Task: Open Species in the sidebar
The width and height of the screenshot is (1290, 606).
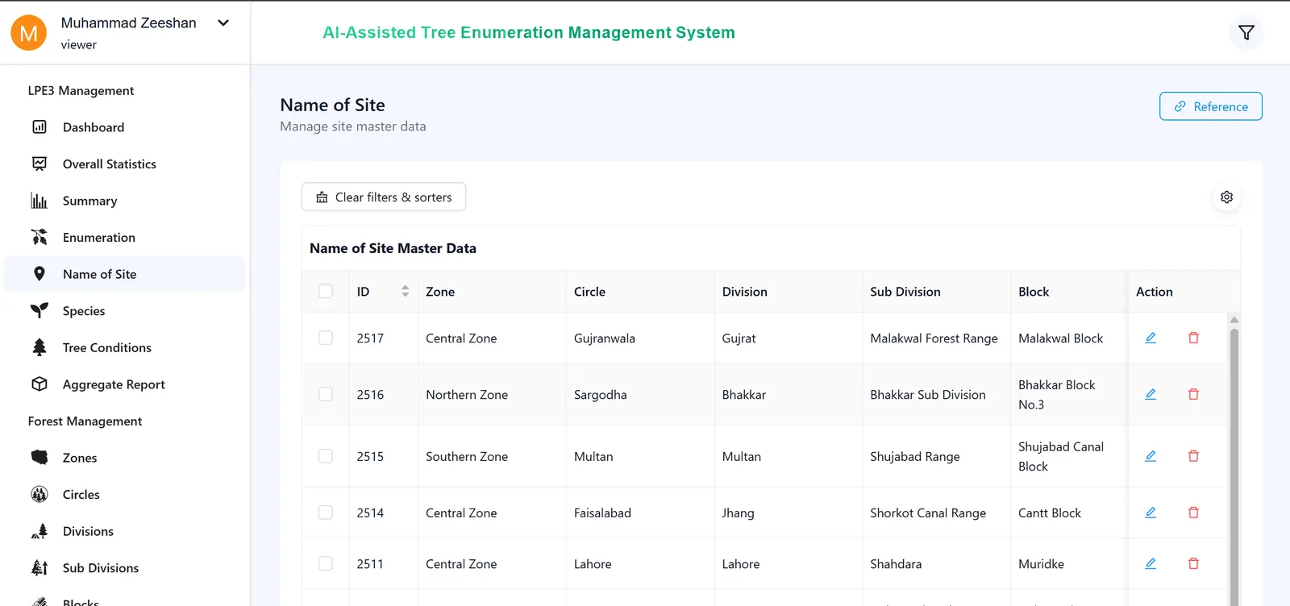Action: coord(125,311)
